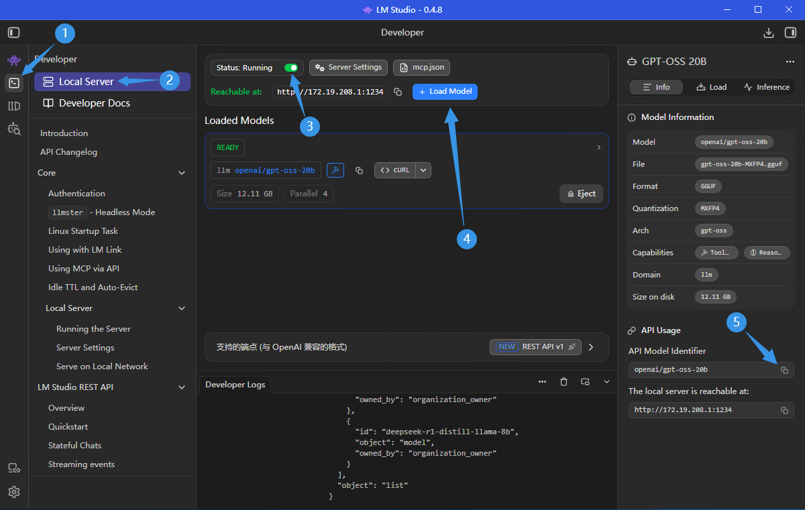Click the Load Model button
The height and width of the screenshot is (510, 805).
[445, 92]
